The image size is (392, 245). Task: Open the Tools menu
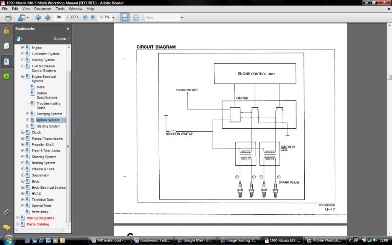(60, 9)
